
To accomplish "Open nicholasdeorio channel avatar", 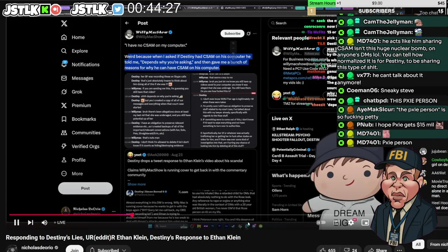I will click(x=12, y=248).
